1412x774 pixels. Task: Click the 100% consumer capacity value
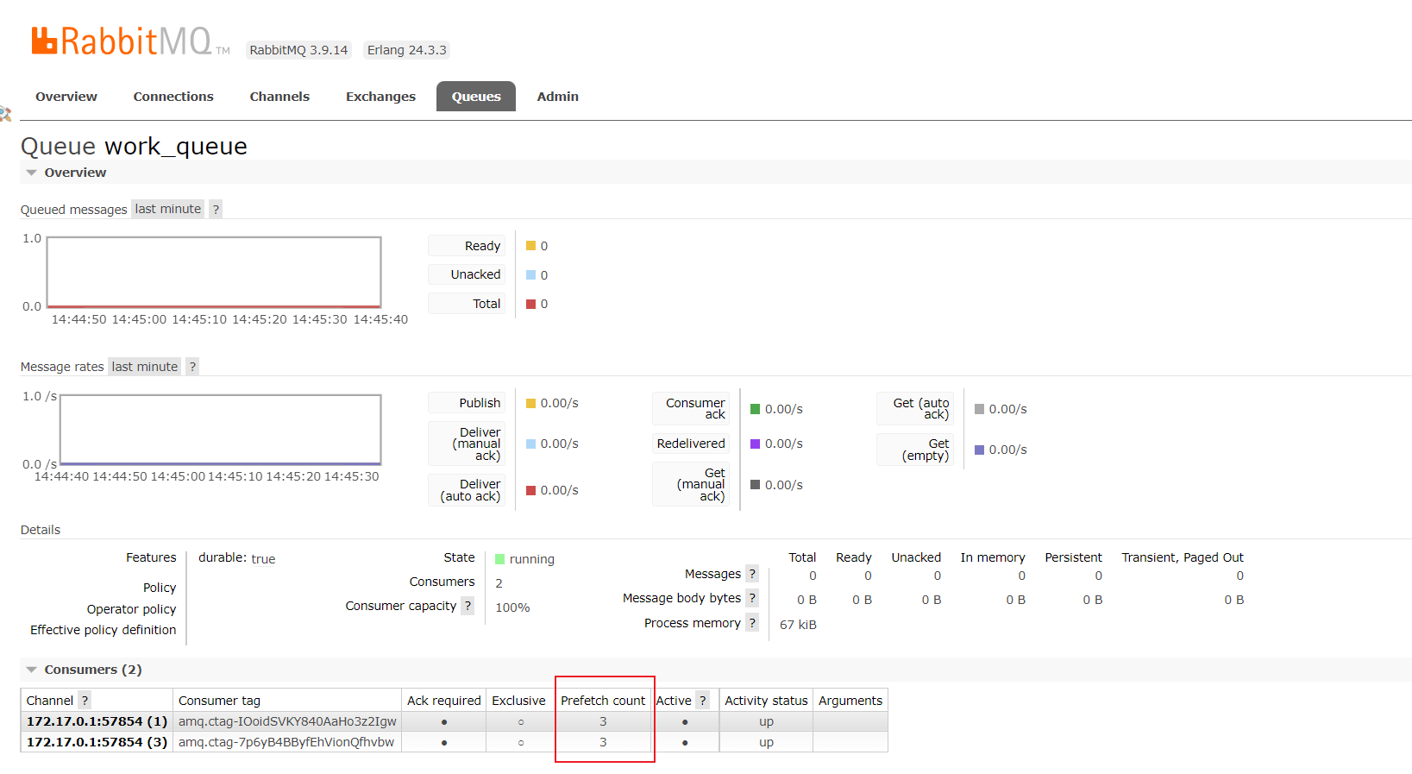pyautogui.click(x=512, y=607)
